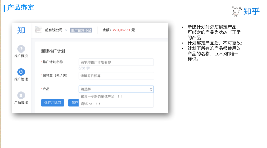Choose option 测试 h5！！！
267x148 pixels.
tap(91, 104)
